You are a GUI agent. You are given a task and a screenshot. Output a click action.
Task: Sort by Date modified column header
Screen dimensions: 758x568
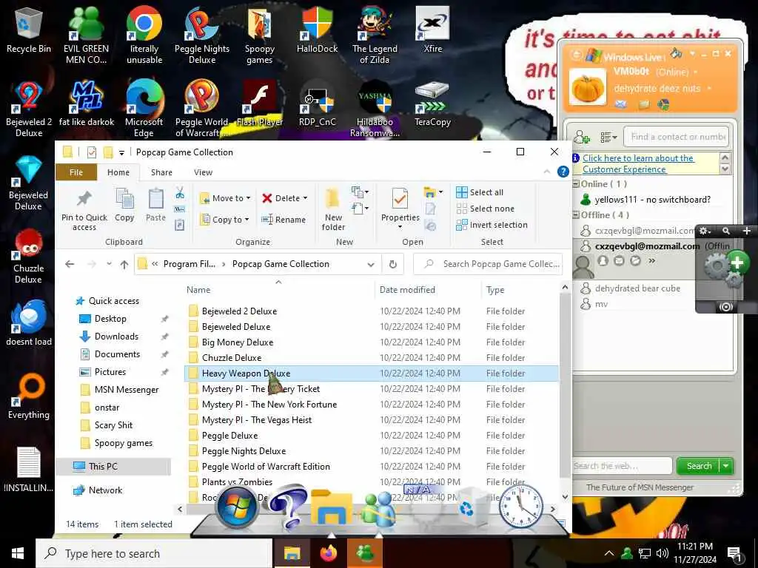[407, 290]
